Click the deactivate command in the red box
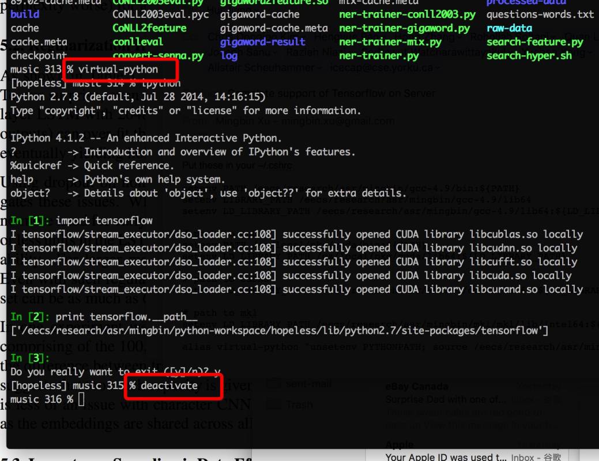Screen dimensions: 599x461 tap(169, 386)
